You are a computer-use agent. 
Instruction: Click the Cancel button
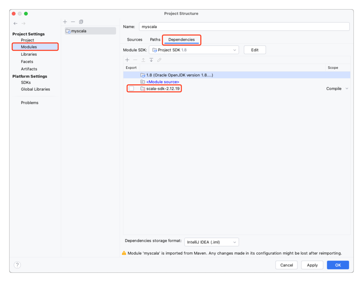287,265
